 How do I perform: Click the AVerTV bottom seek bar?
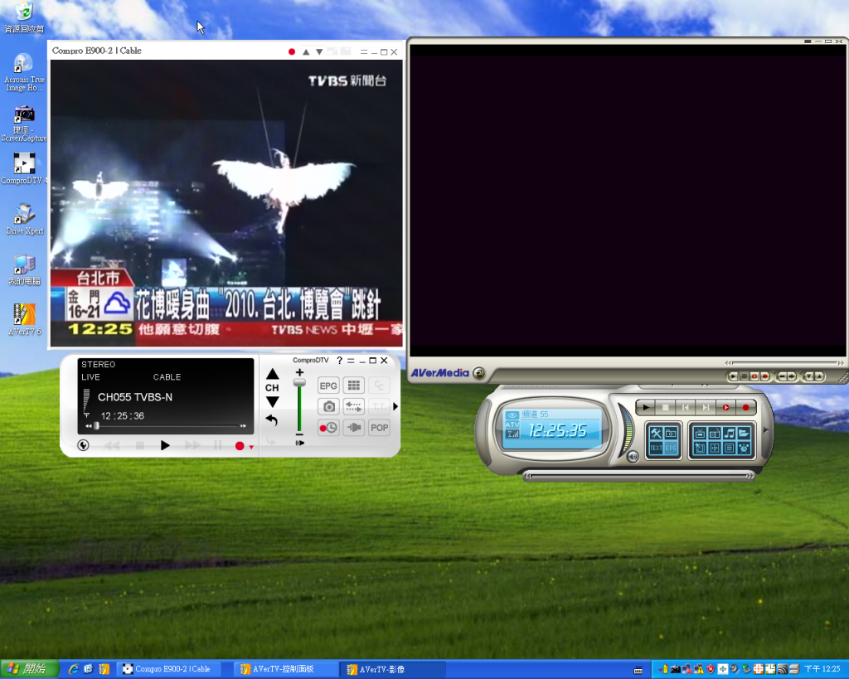tap(639, 476)
